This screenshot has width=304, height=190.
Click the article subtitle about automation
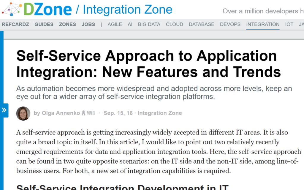(154, 92)
